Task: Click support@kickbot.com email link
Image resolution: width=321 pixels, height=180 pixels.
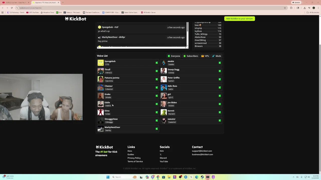Action: click(202, 151)
